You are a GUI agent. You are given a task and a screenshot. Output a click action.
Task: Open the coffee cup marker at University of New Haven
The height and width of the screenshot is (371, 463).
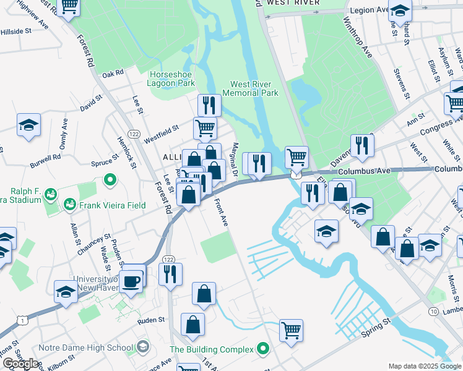(x=131, y=281)
